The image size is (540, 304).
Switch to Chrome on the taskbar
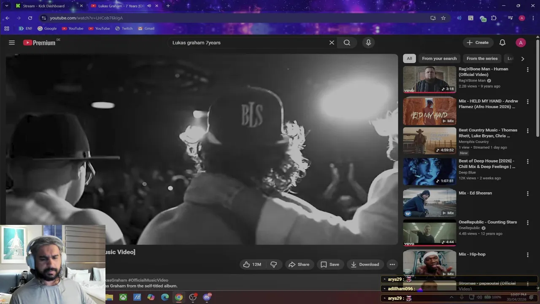[x=179, y=297]
